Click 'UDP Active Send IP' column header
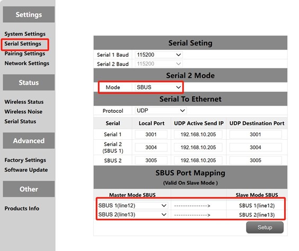 click(199, 123)
